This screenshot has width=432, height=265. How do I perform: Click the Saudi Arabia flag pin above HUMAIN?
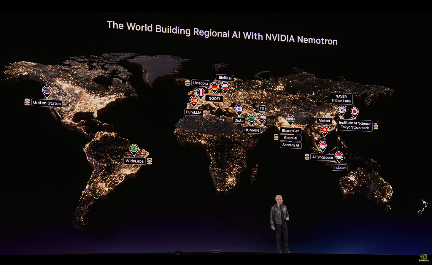click(x=251, y=120)
